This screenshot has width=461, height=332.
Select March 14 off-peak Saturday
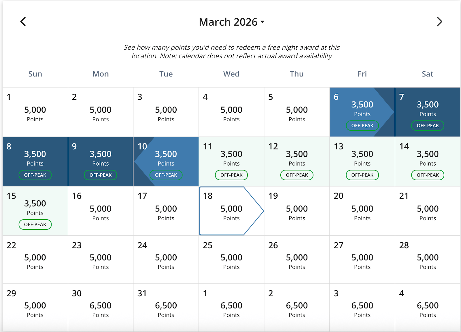428,158
